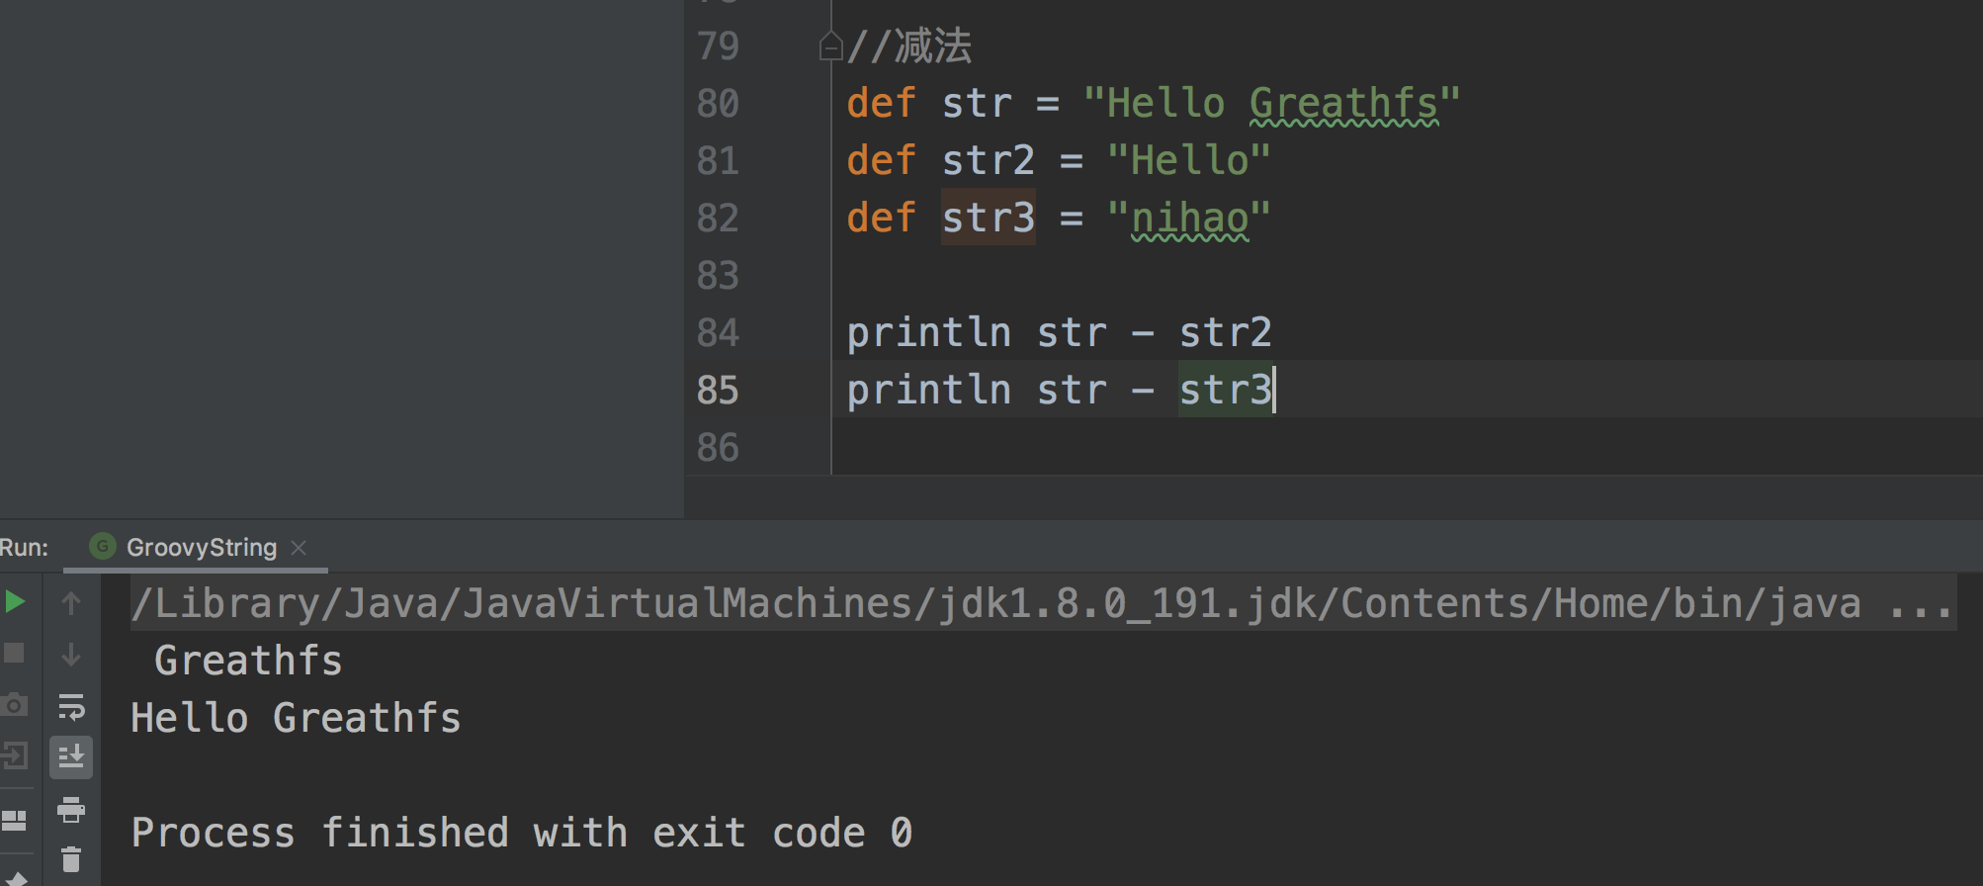This screenshot has width=1983, height=886.
Task: Toggle soft-wrap in the console
Action: pos(71,706)
